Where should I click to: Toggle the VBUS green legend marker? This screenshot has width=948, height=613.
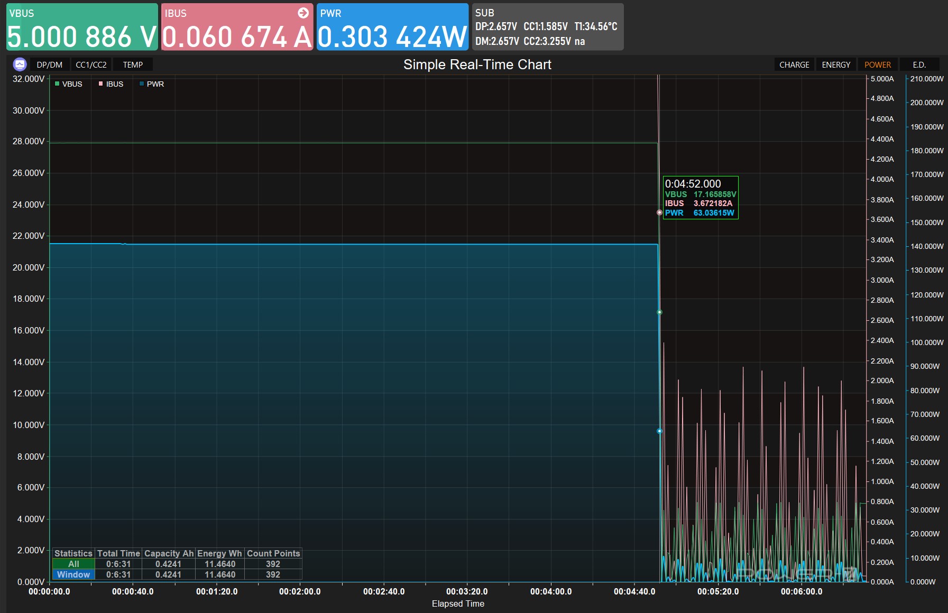(x=57, y=84)
